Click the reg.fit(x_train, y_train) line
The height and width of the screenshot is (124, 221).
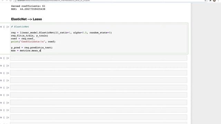[29, 36]
